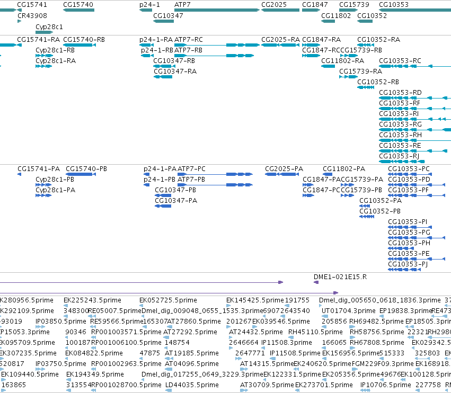Click the CG15739-RA transcript label
The width and height of the screenshot is (451, 393).
point(361,71)
